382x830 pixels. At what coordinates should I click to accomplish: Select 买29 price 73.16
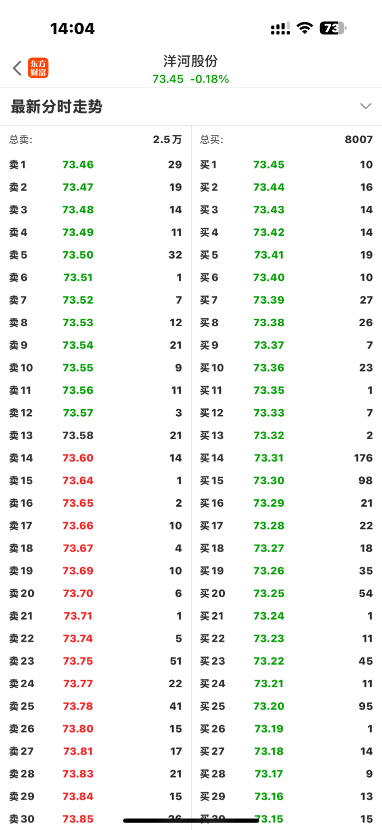[269, 797]
